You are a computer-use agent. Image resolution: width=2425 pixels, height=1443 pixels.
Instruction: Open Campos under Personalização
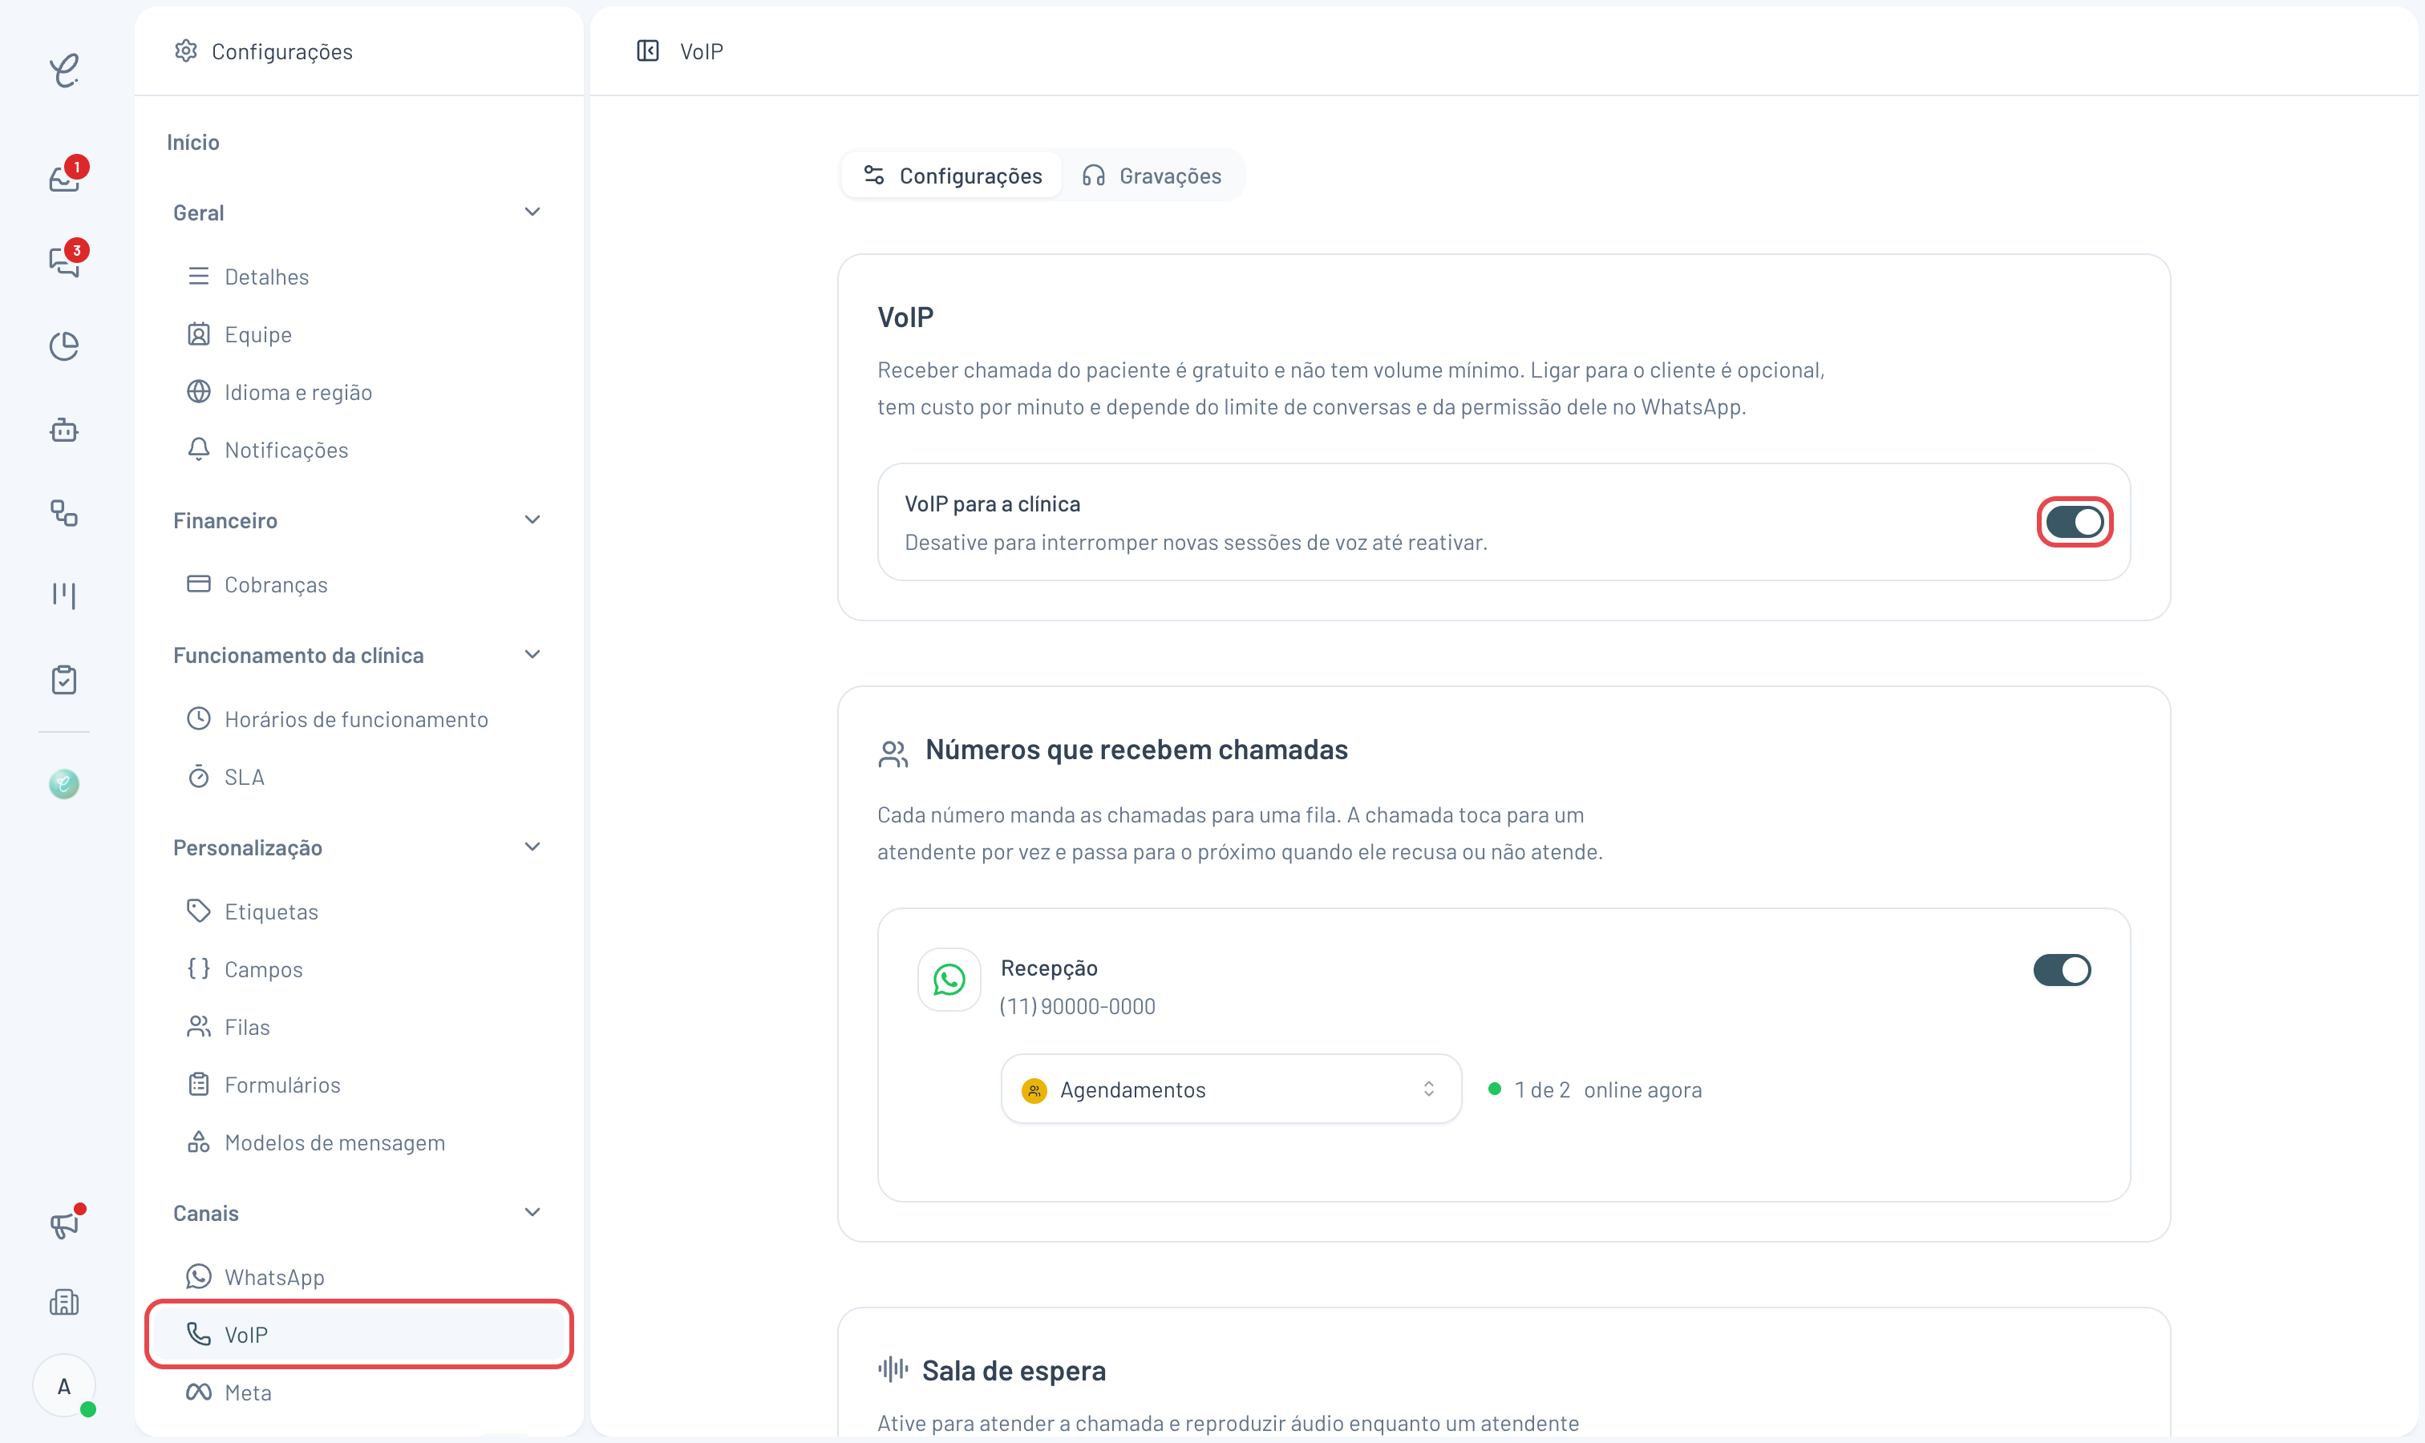[x=359, y=969]
